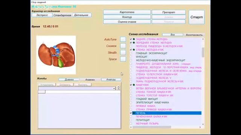Select Стандартное research mode
This screenshot has width=241, height=135.
tap(62, 15)
